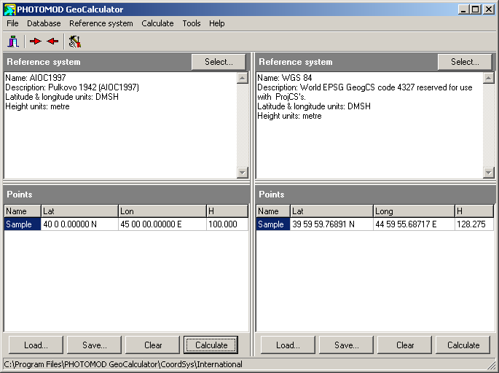
Task: Click down arrow of WGS 84 description scrollbar
Action: (x=489, y=173)
